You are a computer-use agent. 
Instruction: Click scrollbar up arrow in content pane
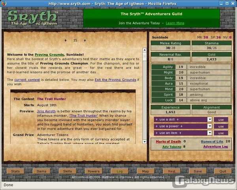coord(145,50)
